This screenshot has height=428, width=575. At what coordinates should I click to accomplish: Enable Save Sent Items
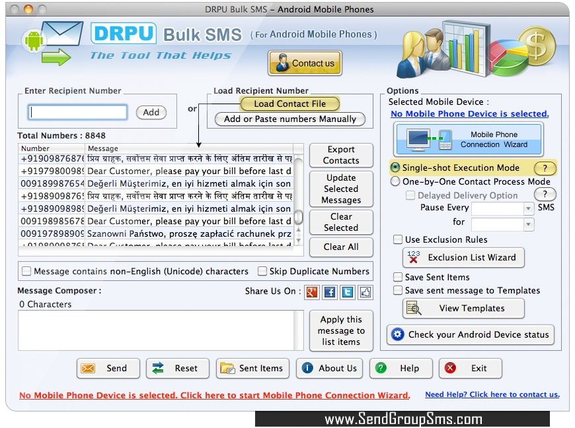point(398,277)
